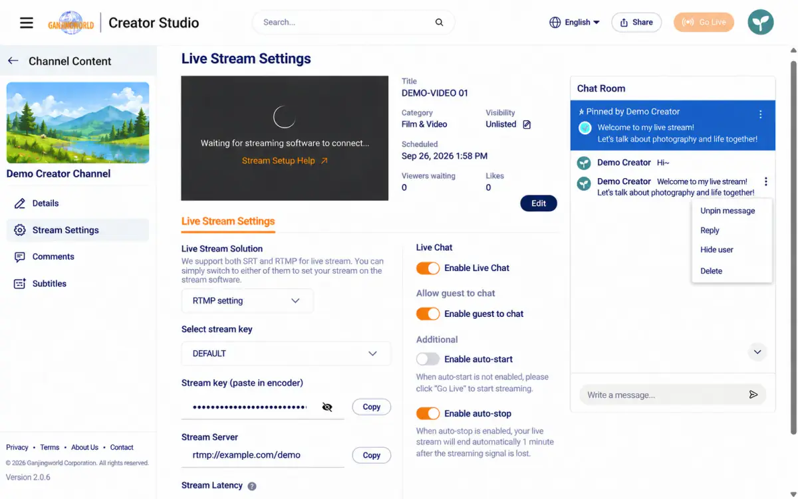Open the hamburger navigation menu

[x=27, y=23]
